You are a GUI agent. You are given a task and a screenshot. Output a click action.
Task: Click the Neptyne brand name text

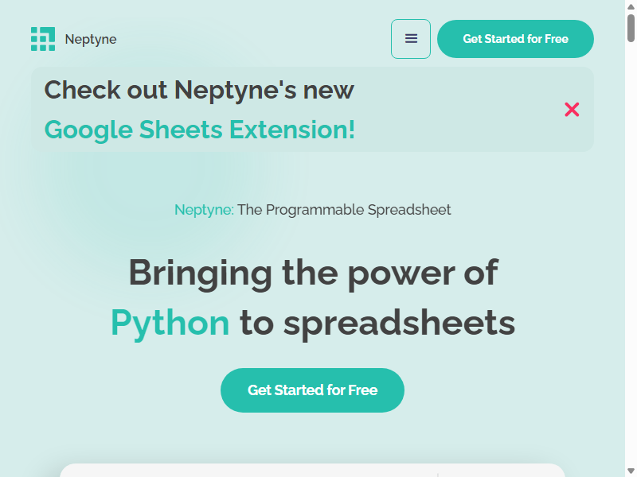pyautogui.click(x=91, y=39)
